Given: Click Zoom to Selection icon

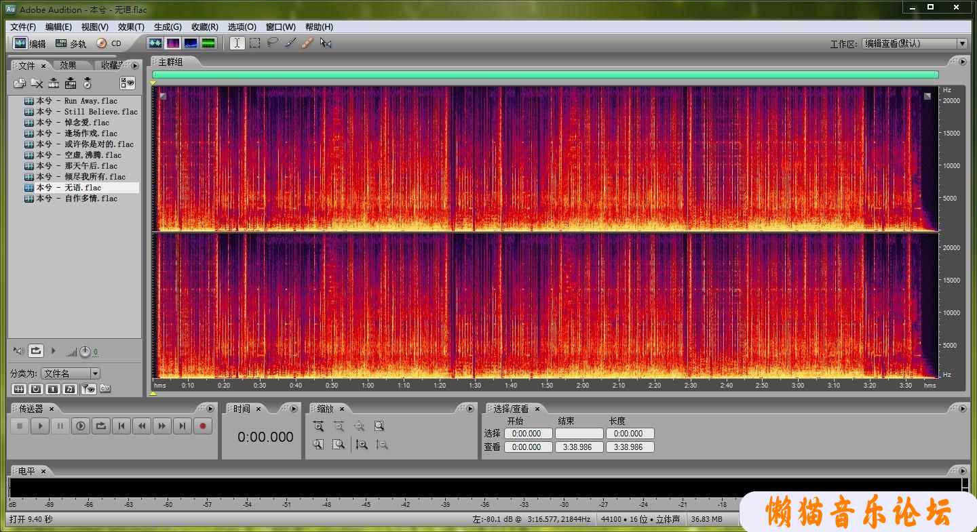Looking at the screenshot, I should click(379, 426).
